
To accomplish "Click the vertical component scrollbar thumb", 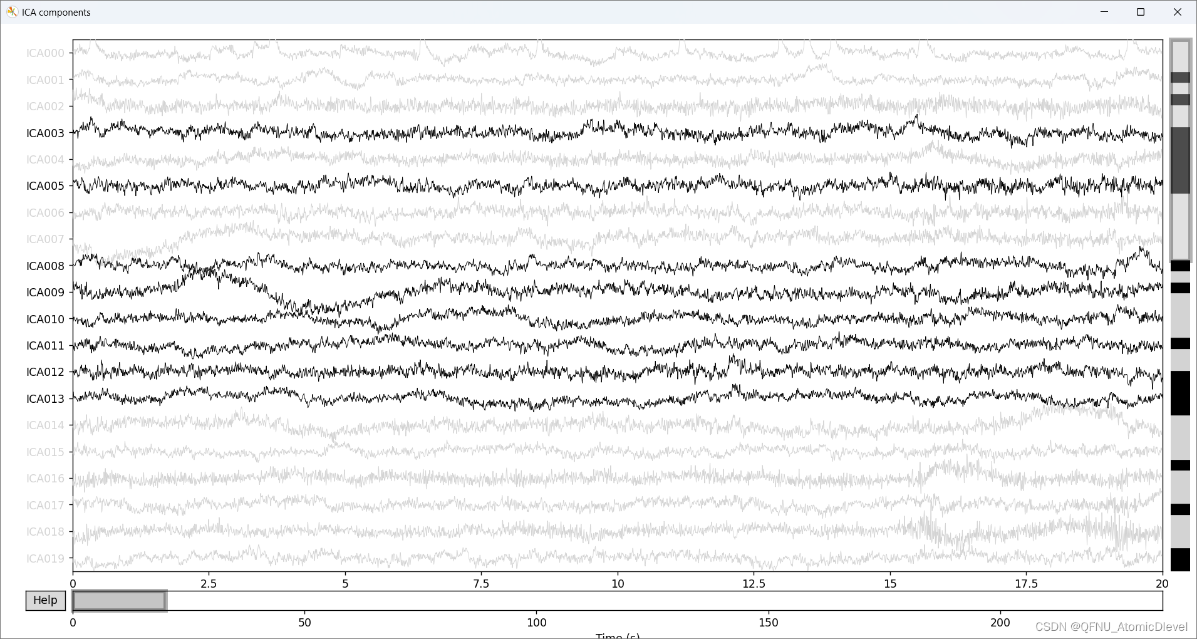I will coord(1180,150).
